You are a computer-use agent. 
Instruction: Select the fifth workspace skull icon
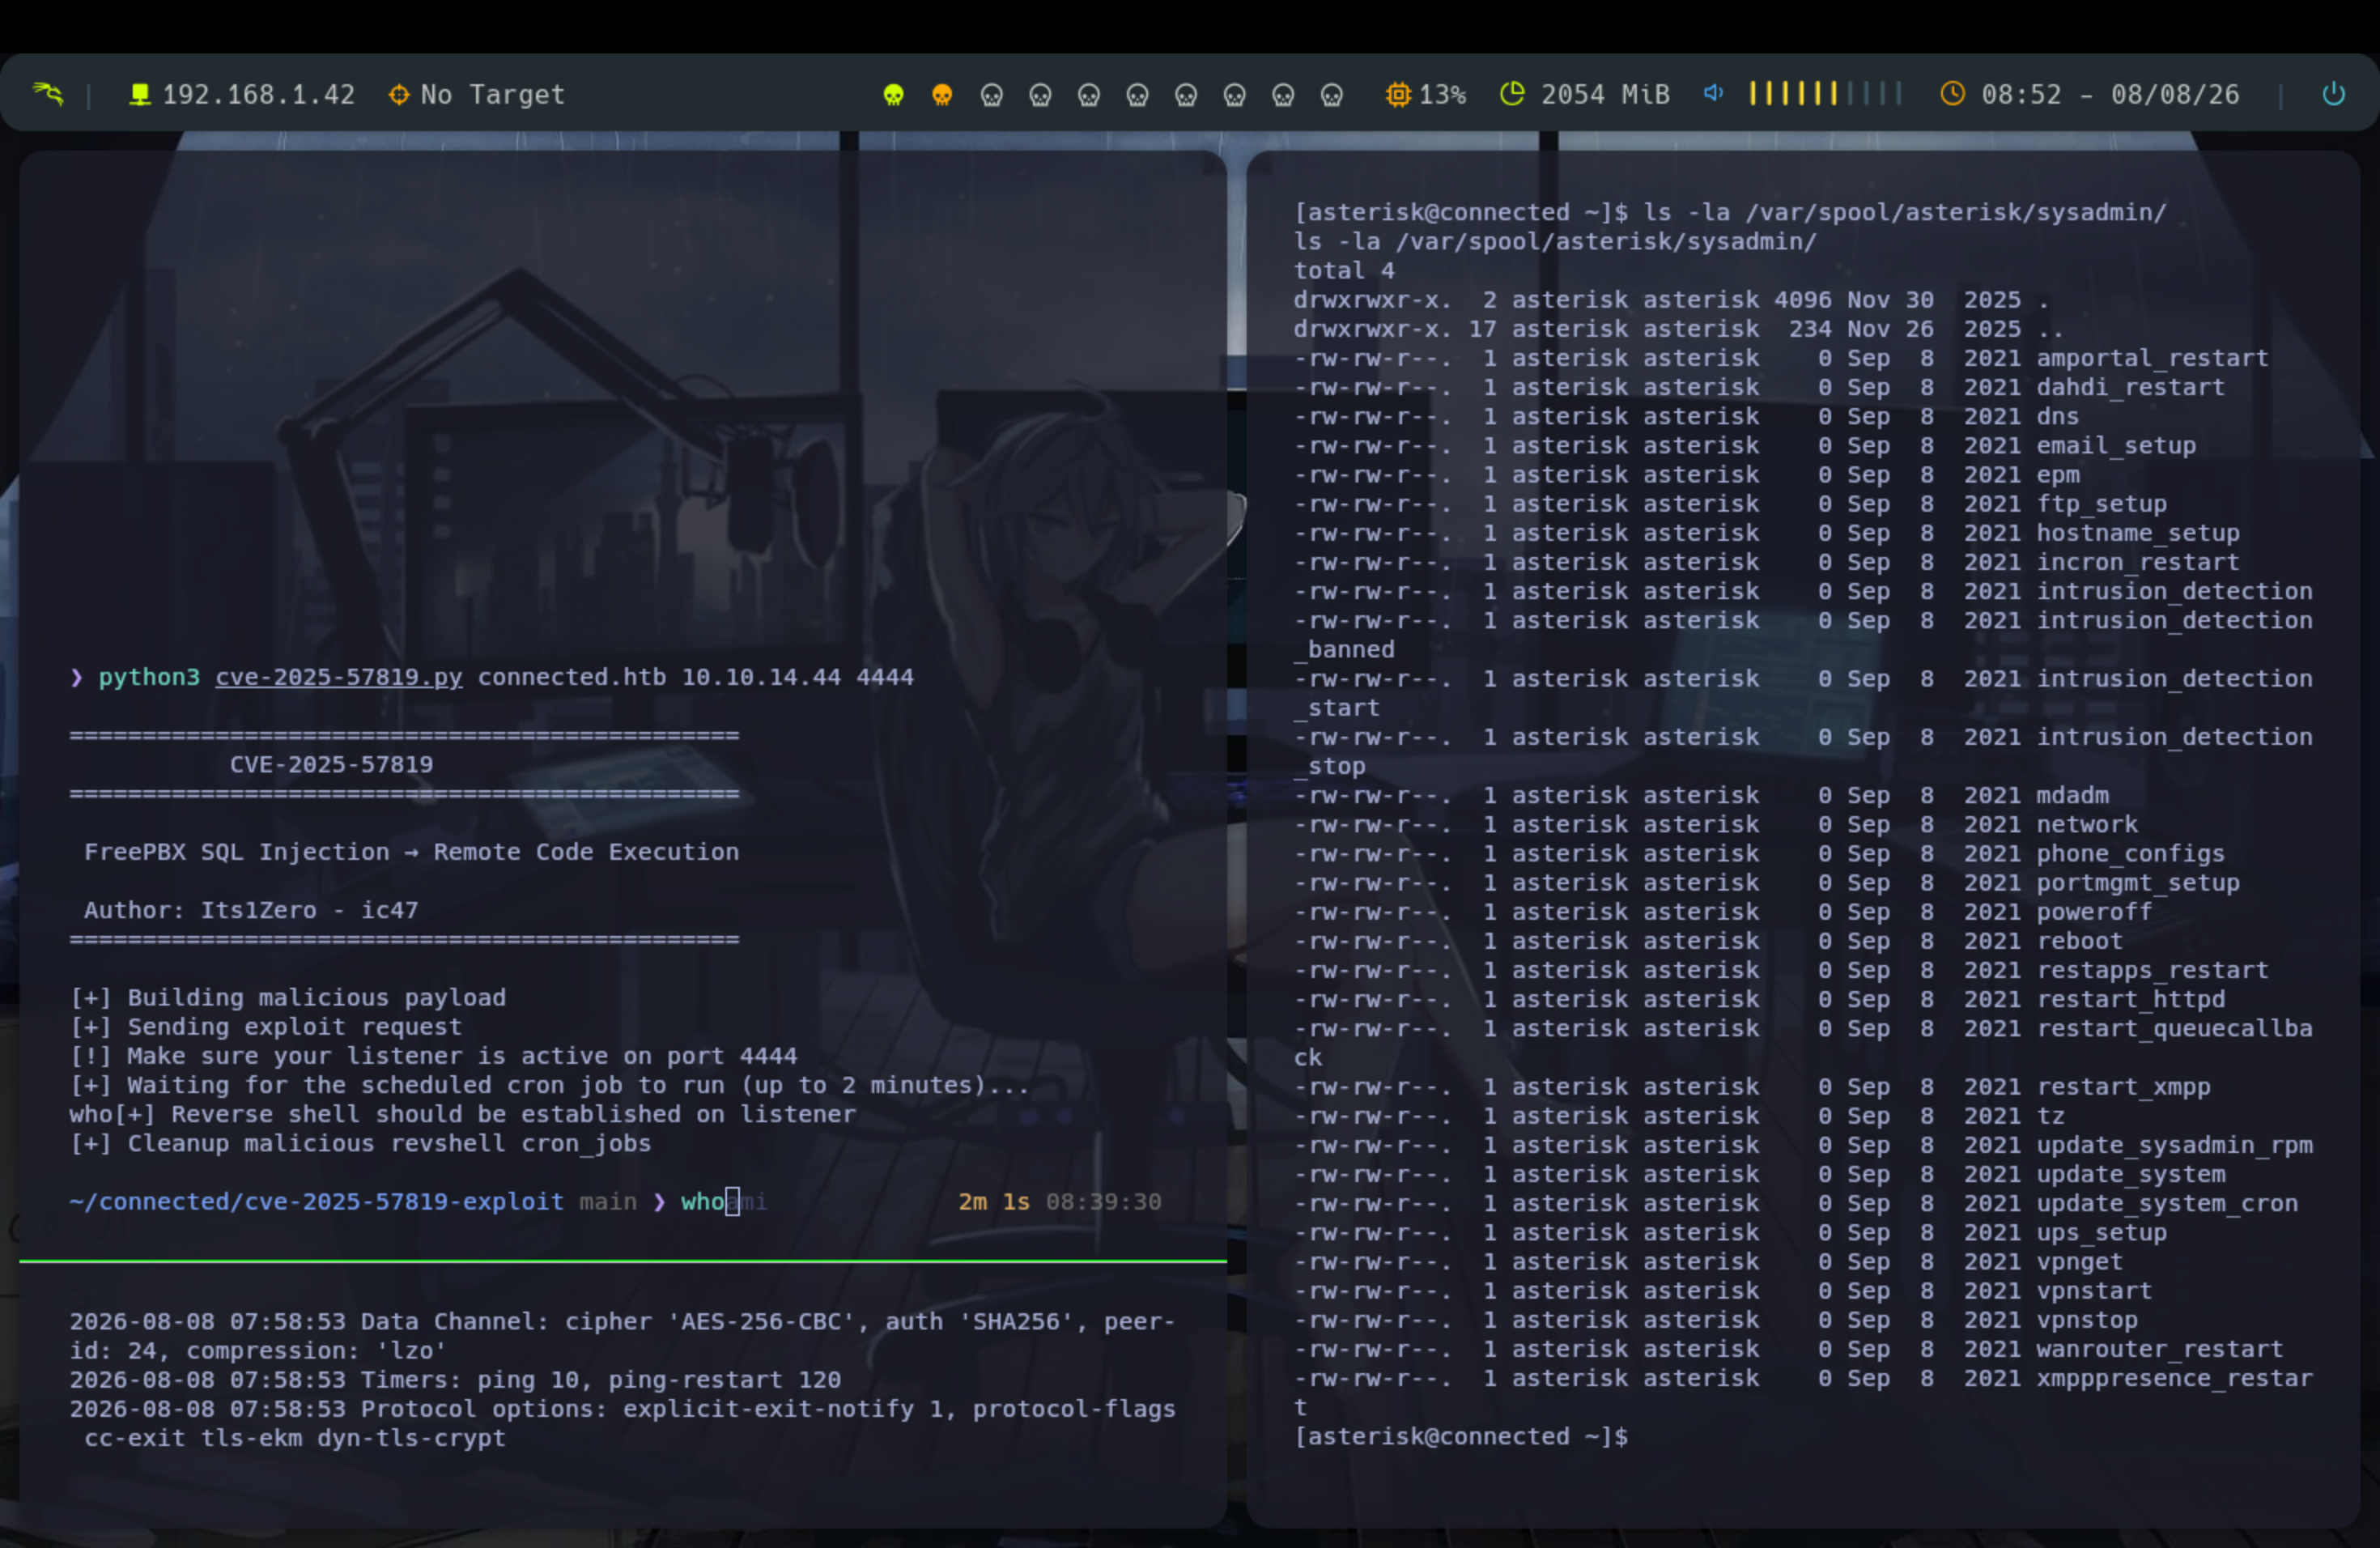tap(1089, 95)
